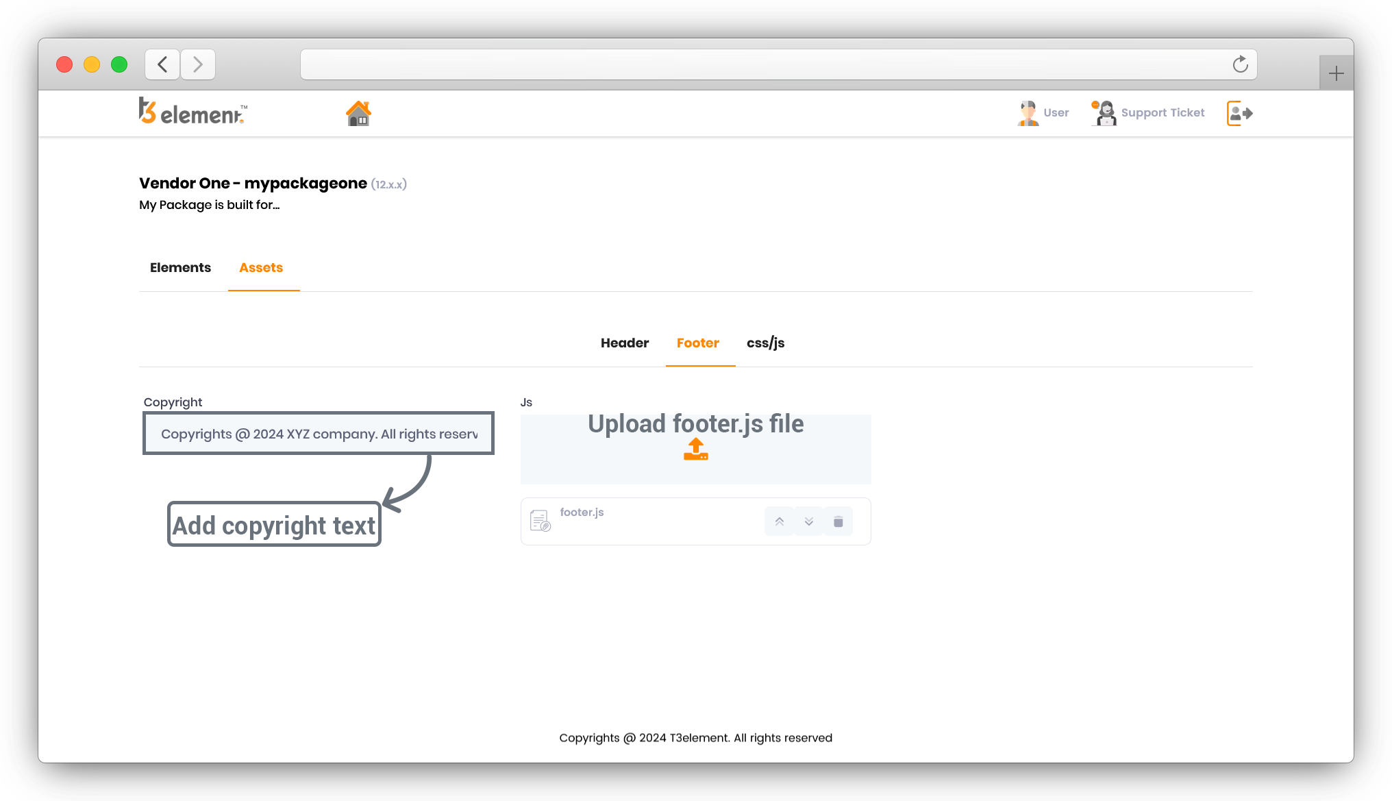Click the Js field label

click(x=526, y=402)
